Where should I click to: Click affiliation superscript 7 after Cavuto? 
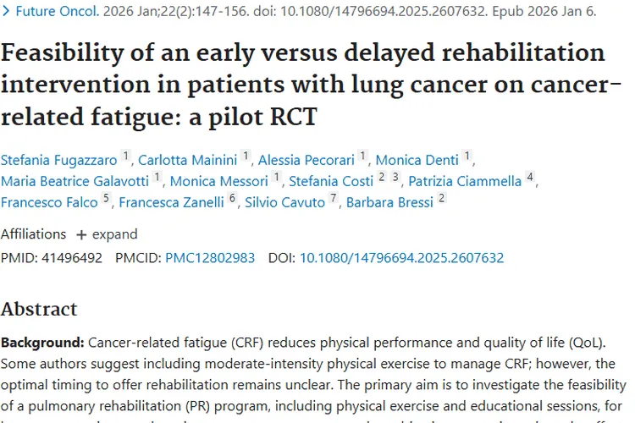pos(333,200)
